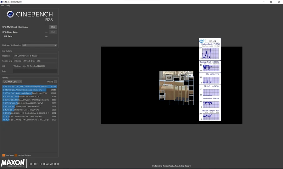Click the Cinebench sphere logo icon
This screenshot has width=283, height=169.
pos(10,14)
